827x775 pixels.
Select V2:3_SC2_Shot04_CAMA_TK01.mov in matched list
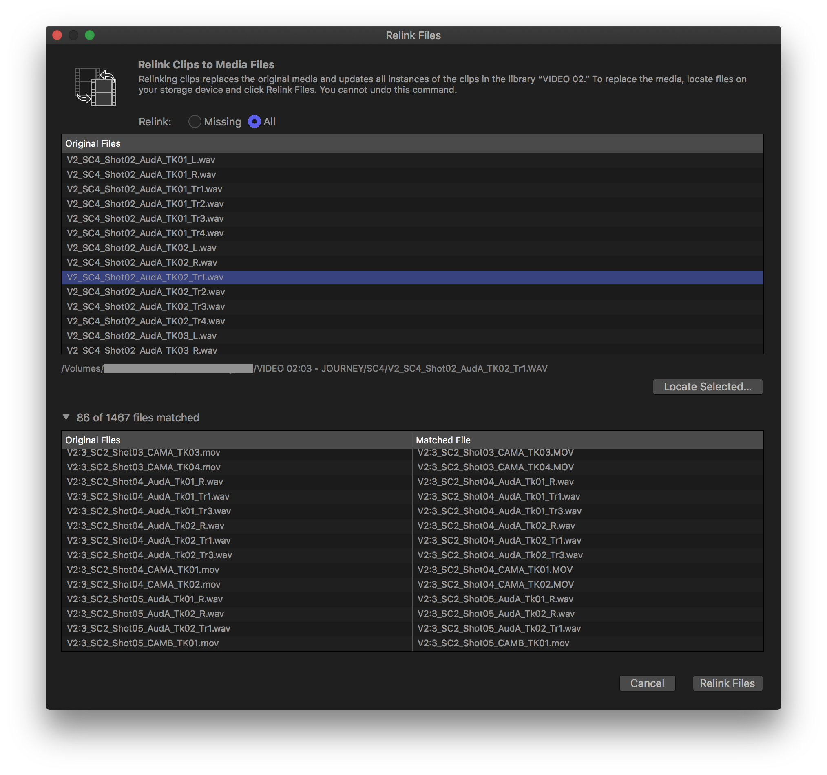pos(143,570)
